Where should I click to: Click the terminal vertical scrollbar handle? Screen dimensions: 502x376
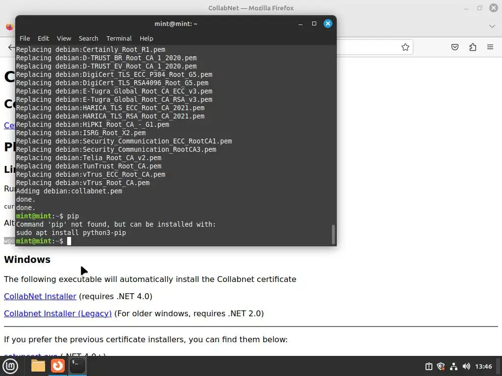point(333,235)
